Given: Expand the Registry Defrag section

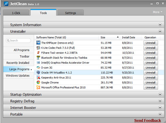Looking at the screenshot, I should [160, 101].
